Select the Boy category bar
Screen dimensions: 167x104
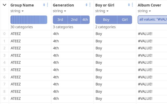[106, 20]
